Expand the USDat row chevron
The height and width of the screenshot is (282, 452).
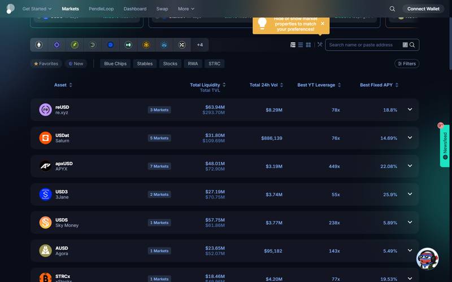pyautogui.click(x=410, y=138)
